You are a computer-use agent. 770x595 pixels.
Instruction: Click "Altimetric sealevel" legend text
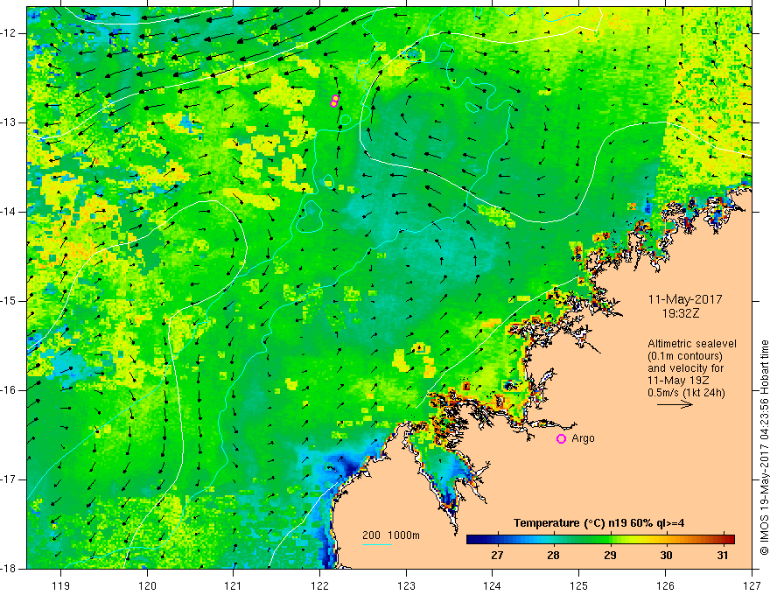point(692,344)
